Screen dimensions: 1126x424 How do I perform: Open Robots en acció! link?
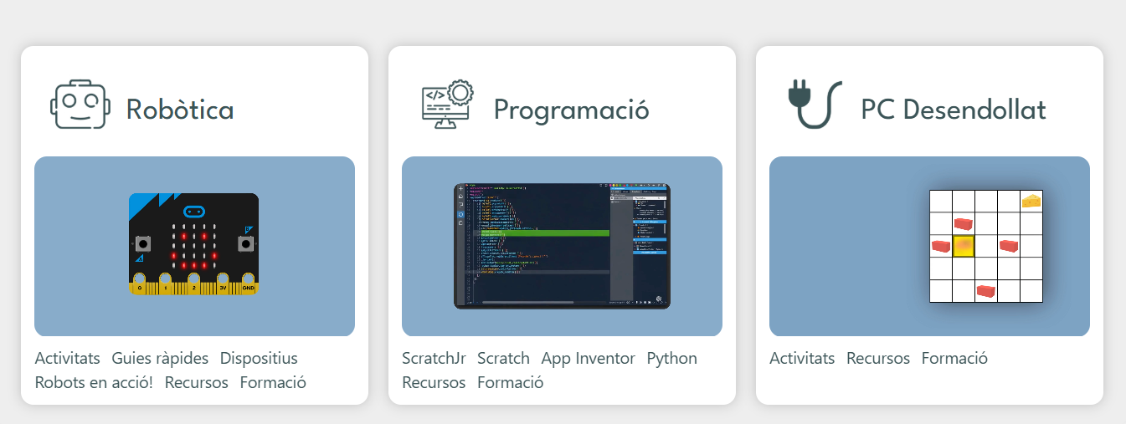[x=94, y=382]
